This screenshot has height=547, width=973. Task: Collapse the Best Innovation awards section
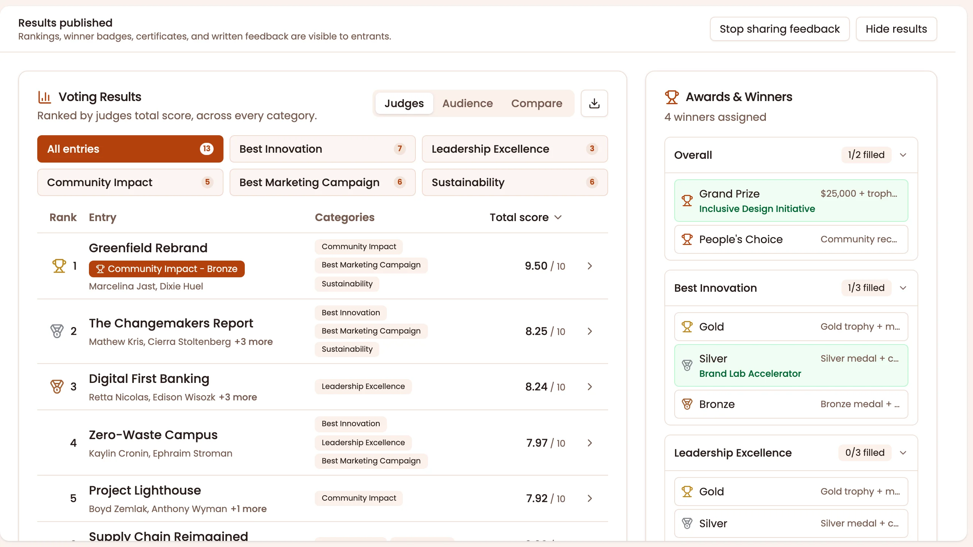click(903, 288)
